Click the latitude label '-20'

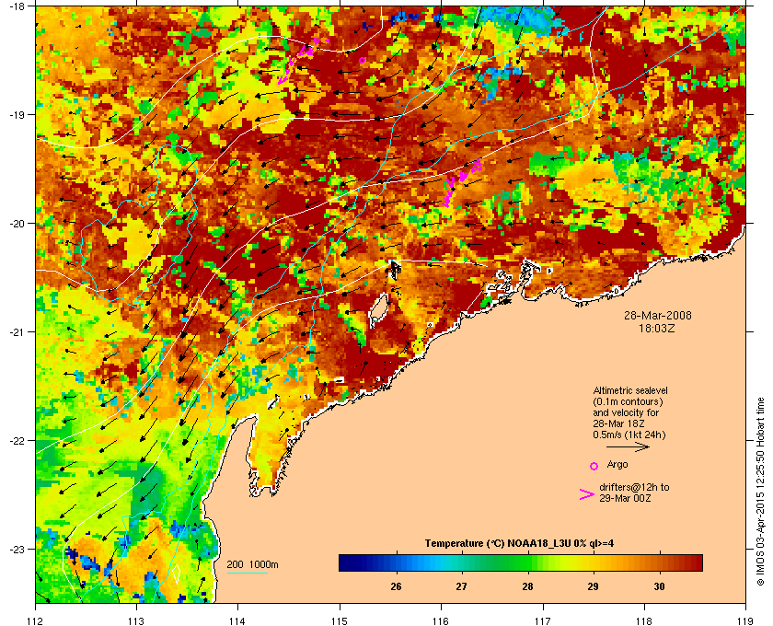(x=17, y=224)
